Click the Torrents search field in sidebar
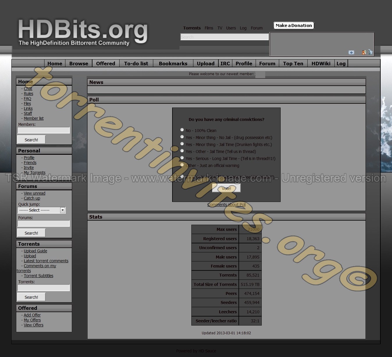The image size is (392, 357). [x=44, y=288]
